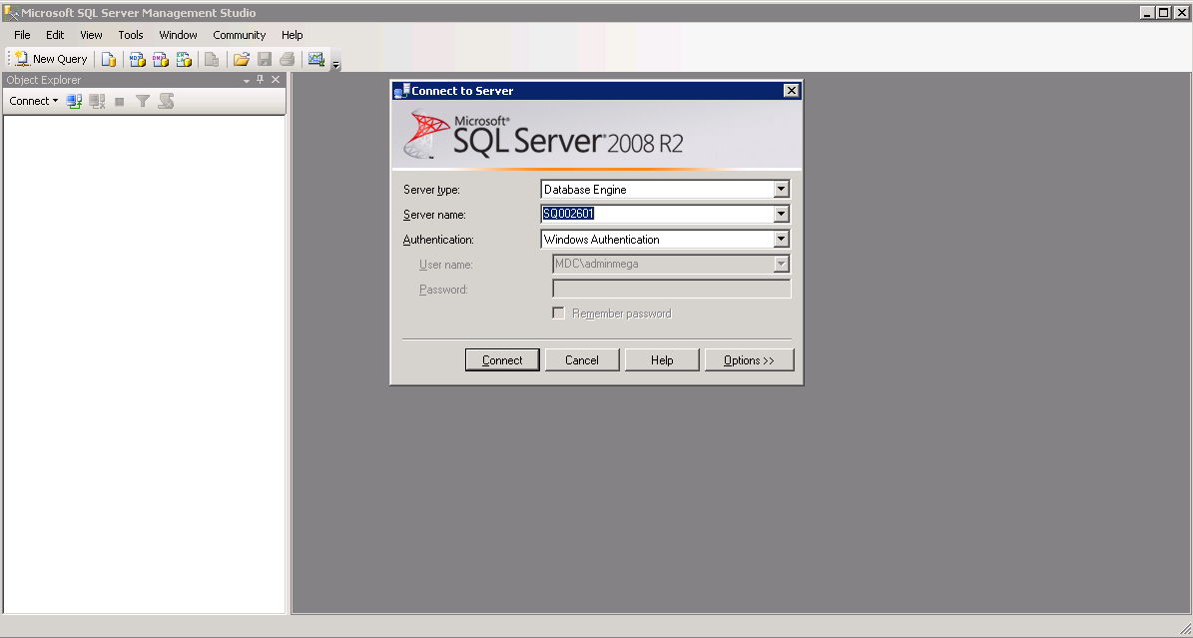Screen dimensions: 1193x638
Task: Click the Server name input field
Action: (656, 215)
